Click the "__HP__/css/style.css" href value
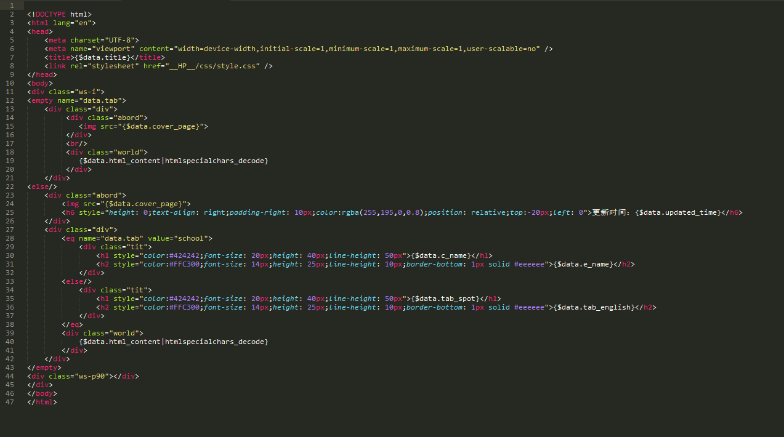 [x=211, y=66]
